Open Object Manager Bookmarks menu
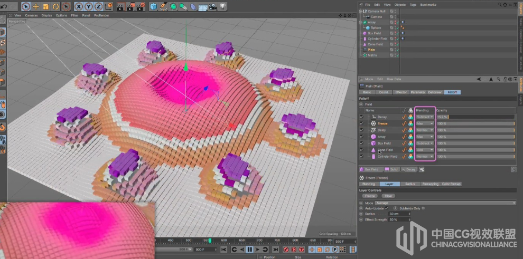523x259 pixels. (428, 5)
